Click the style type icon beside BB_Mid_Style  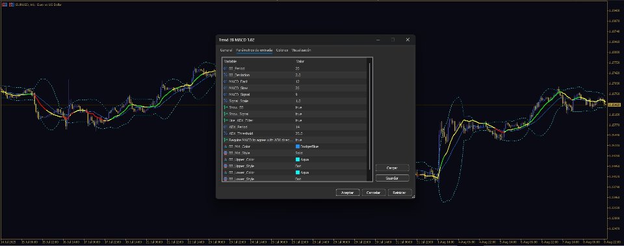[x=226, y=153]
